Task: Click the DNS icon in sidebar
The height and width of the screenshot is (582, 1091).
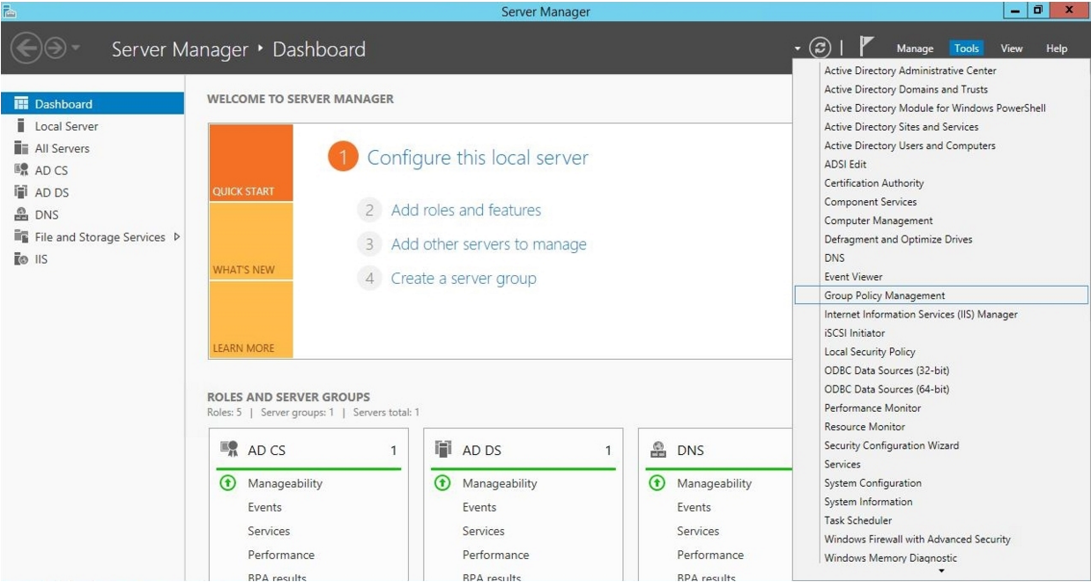Action: [23, 214]
